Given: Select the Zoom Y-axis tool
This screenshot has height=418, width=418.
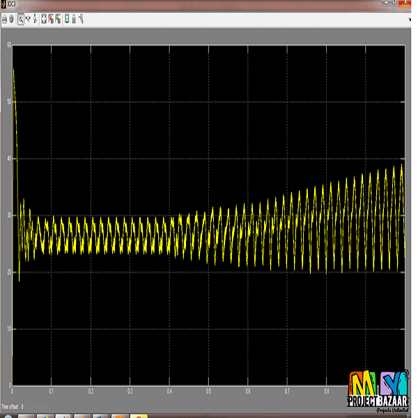Looking at the screenshot, I should [36, 20].
